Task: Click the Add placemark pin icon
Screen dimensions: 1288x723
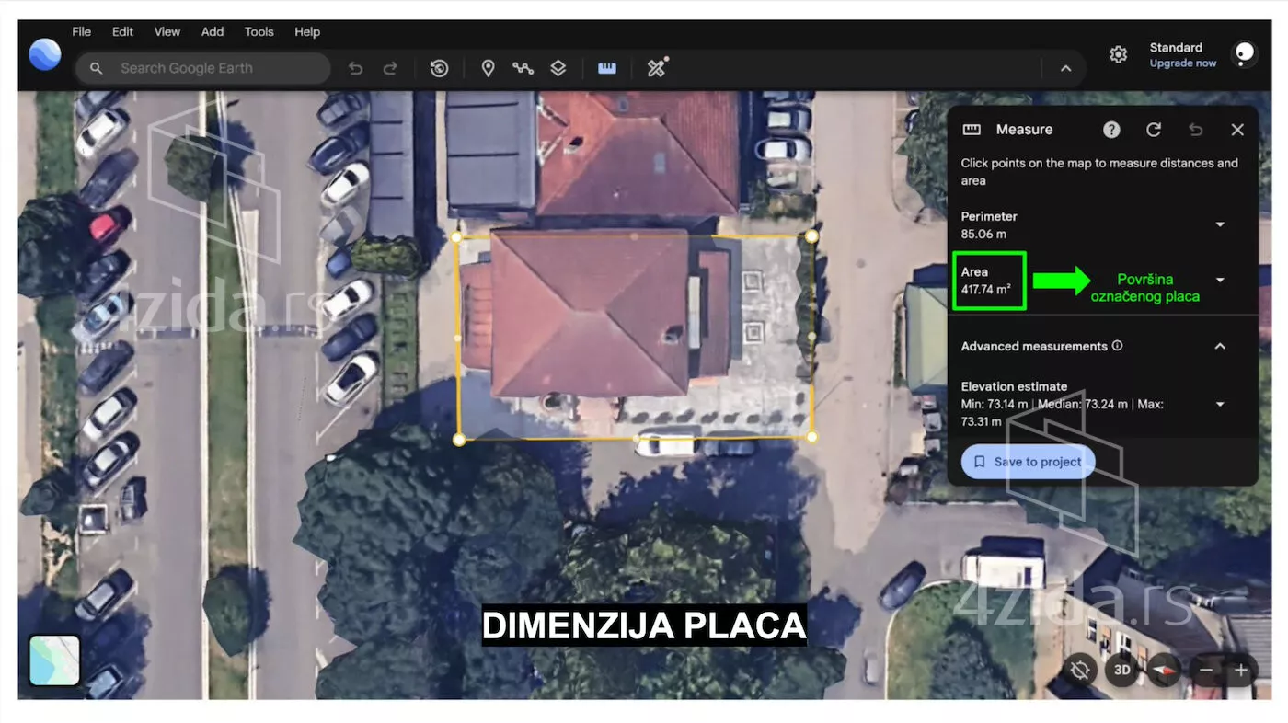Action: (488, 68)
